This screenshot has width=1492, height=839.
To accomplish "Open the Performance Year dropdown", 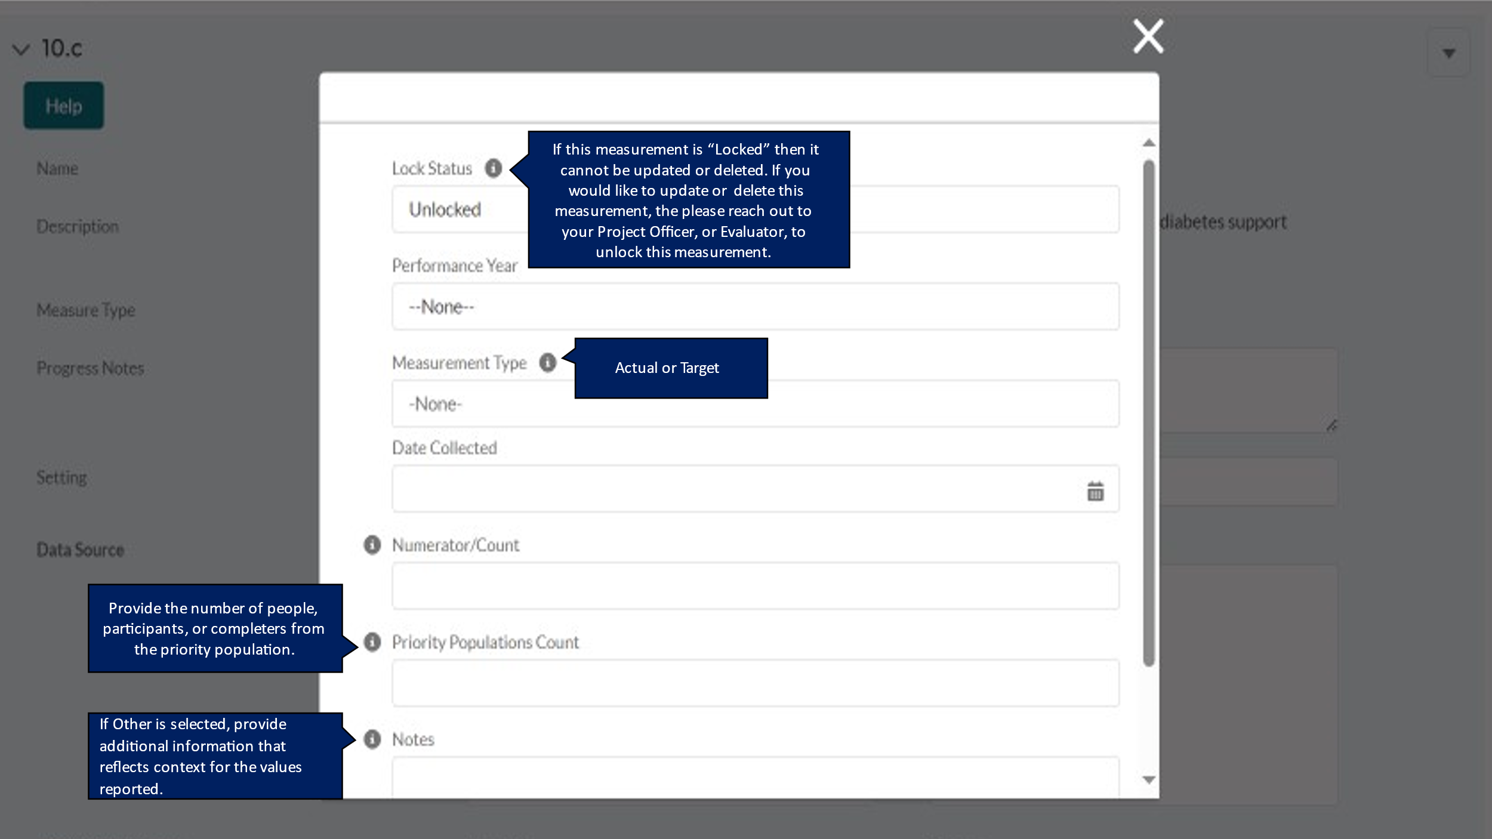I will click(755, 307).
